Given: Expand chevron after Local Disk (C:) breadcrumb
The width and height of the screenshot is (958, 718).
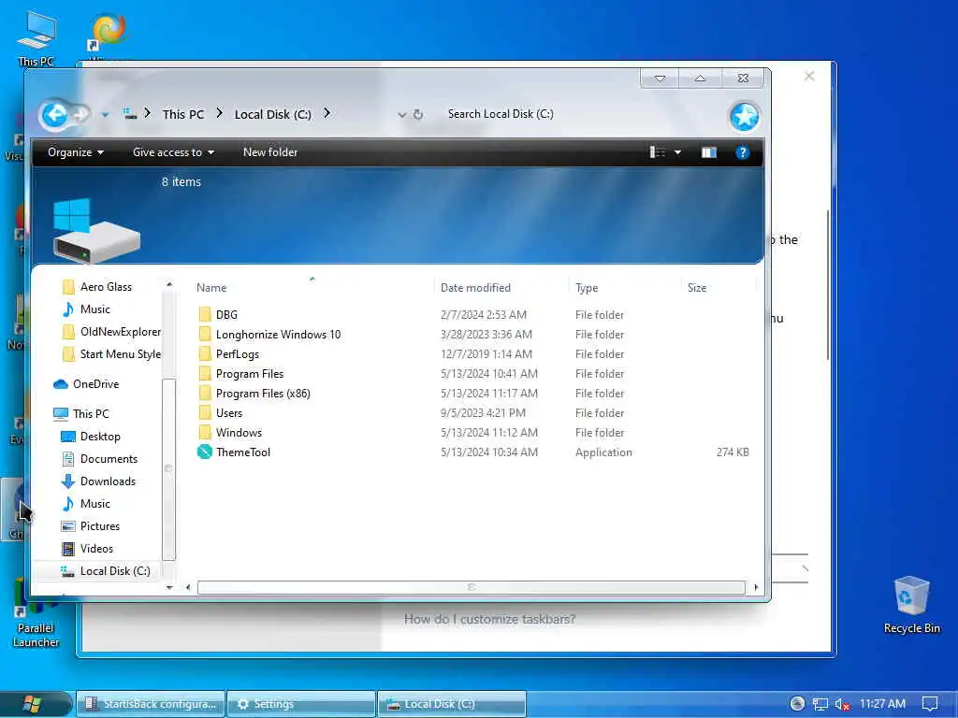Looking at the screenshot, I should point(327,113).
